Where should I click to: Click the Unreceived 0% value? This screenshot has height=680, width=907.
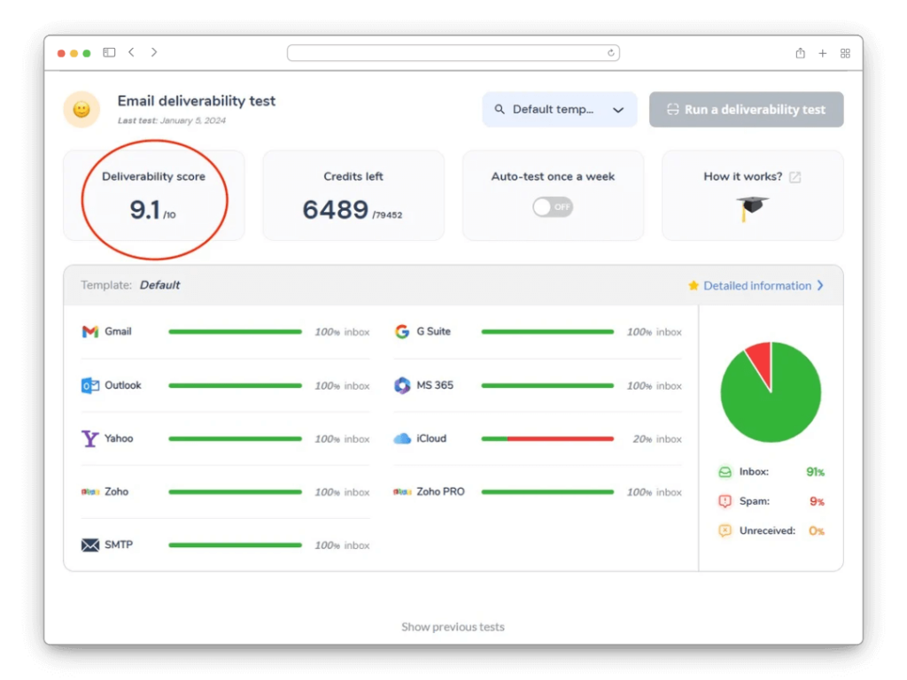tap(816, 531)
